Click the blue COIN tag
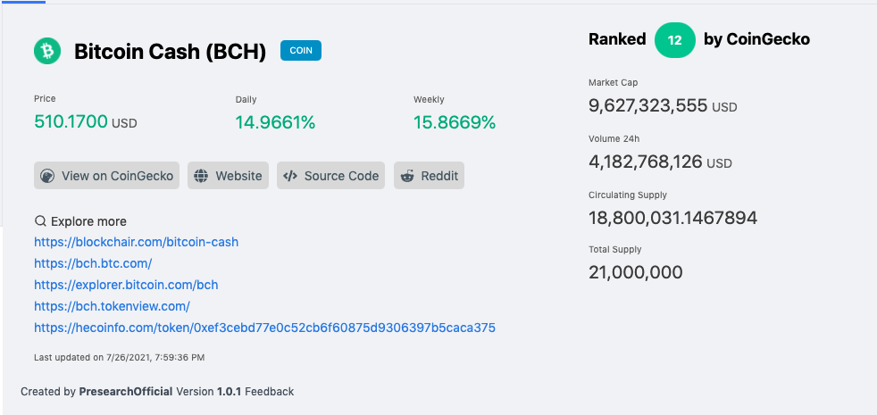This screenshot has height=415, width=877. (301, 50)
